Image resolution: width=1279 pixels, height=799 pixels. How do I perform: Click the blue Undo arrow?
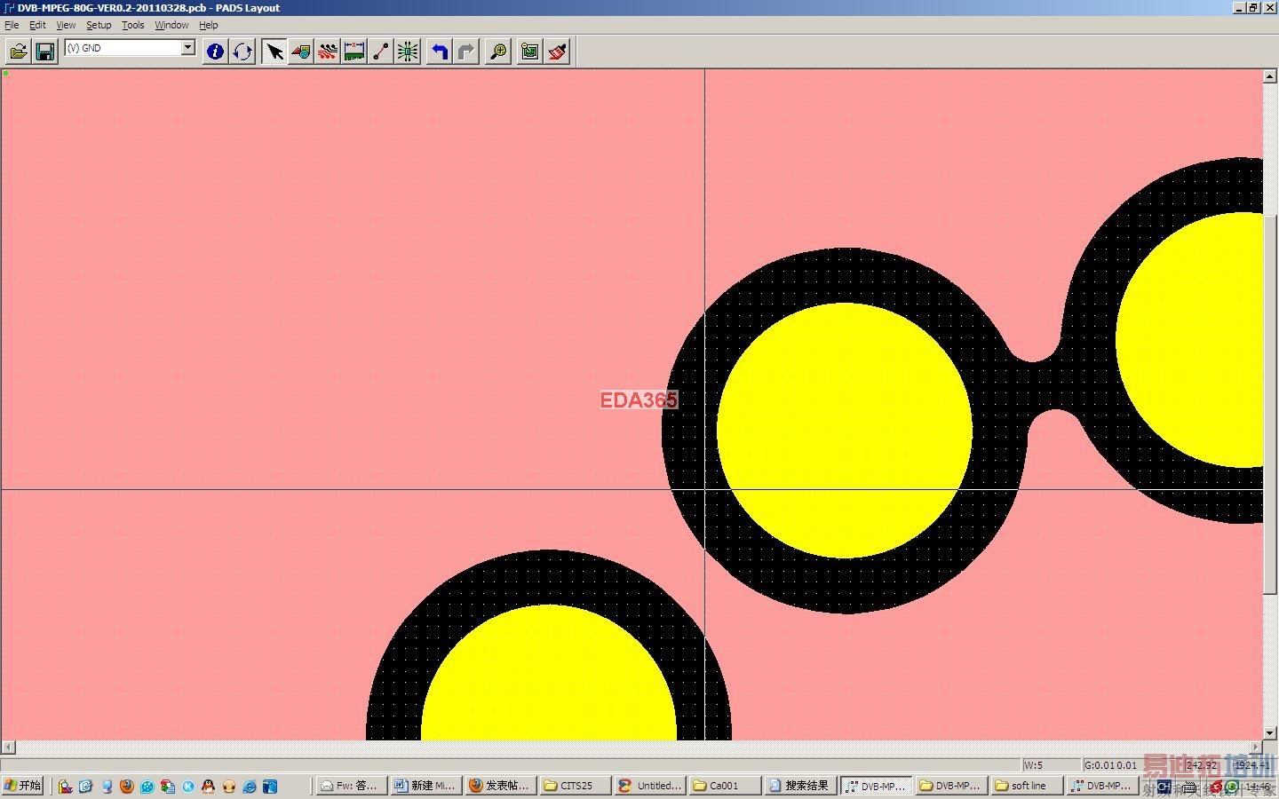(440, 51)
